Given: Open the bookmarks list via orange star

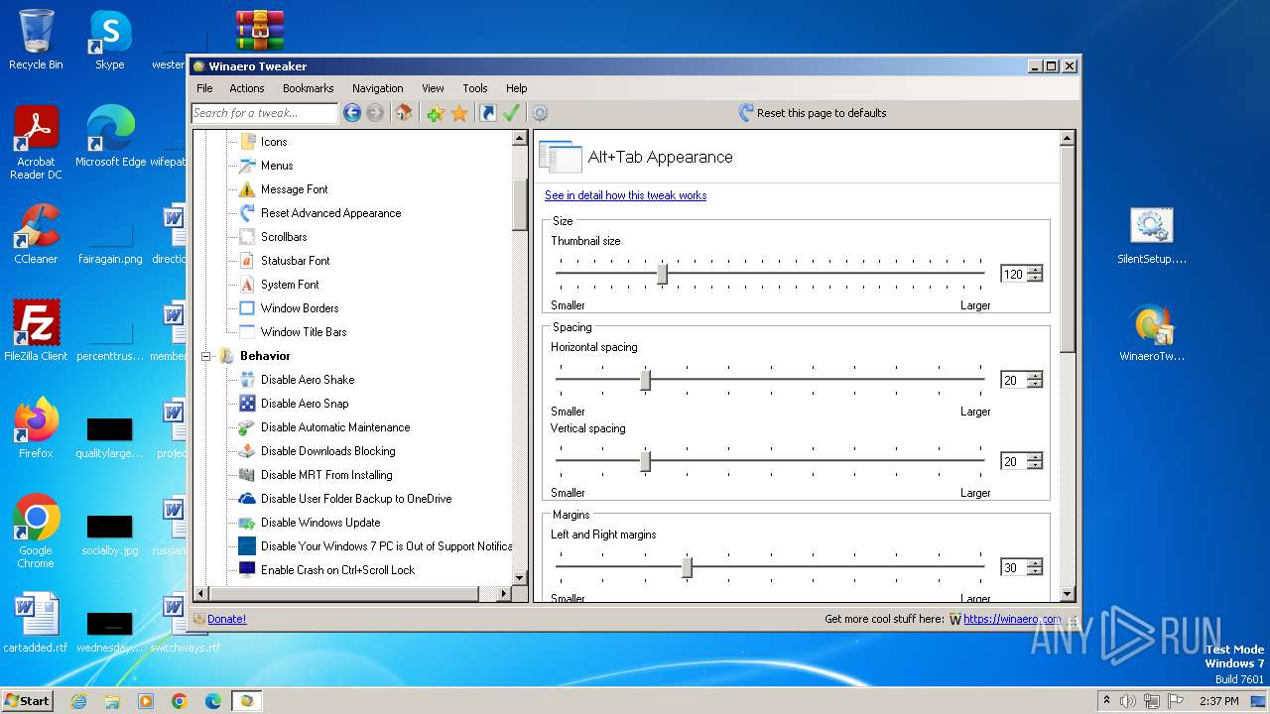Looking at the screenshot, I should tap(458, 113).
